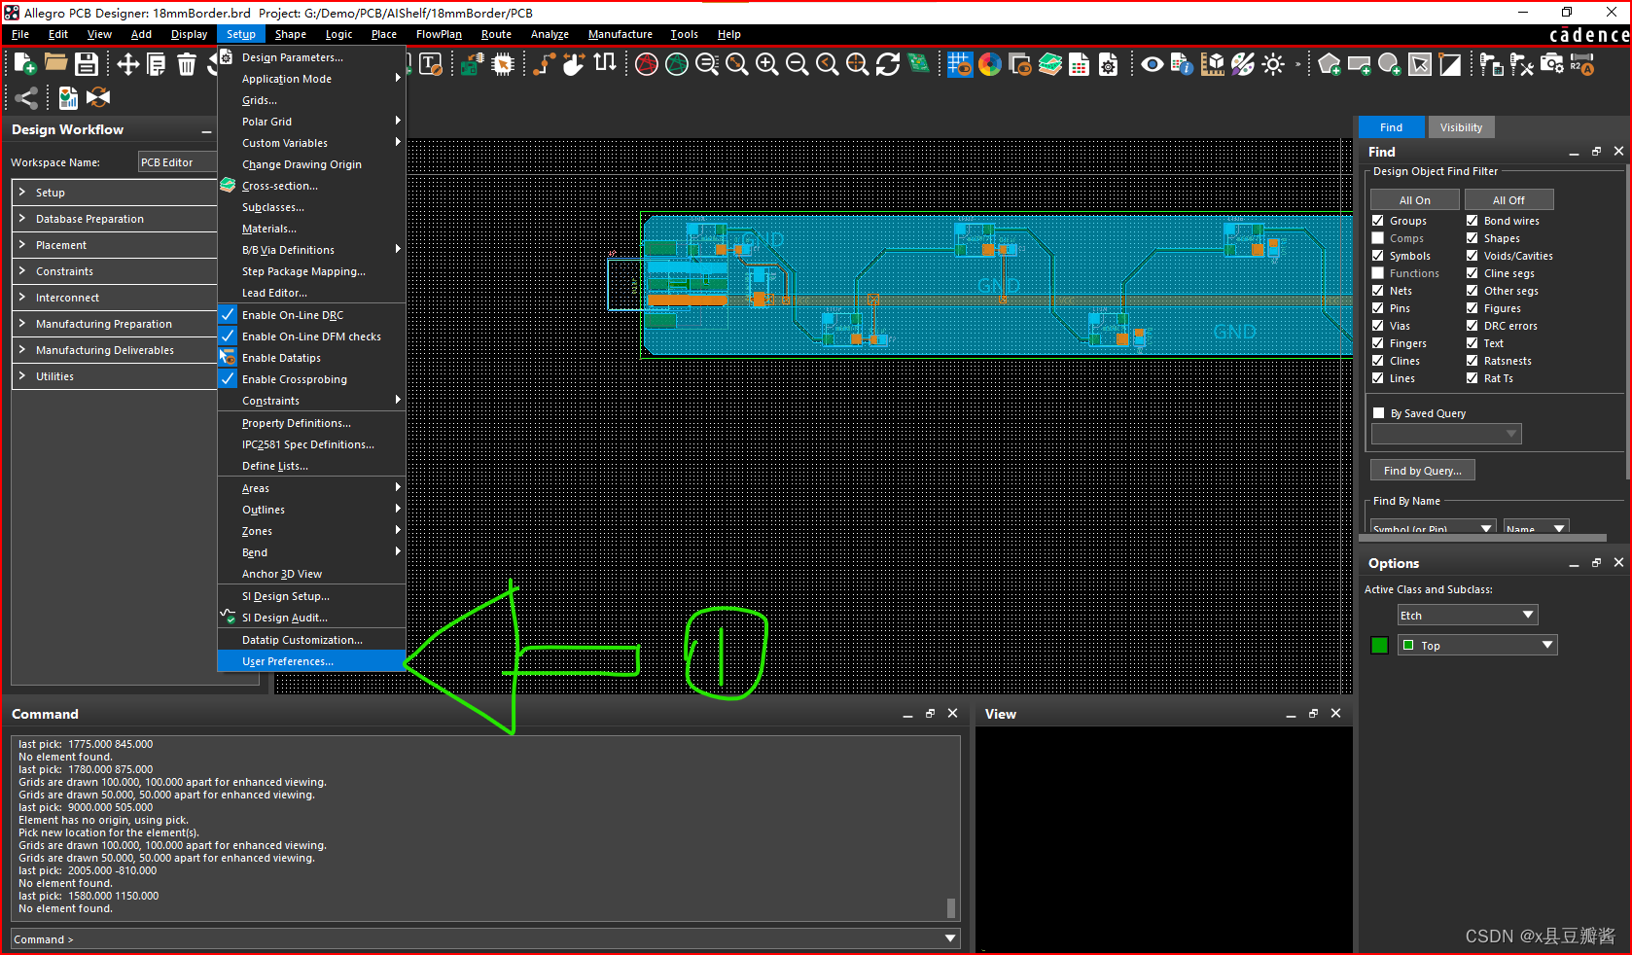Image resolution: width=1632 pixels, height=955 pixels.
Task: Enable the By Saved Query checkbox
Action: [x=1378, y=413]
